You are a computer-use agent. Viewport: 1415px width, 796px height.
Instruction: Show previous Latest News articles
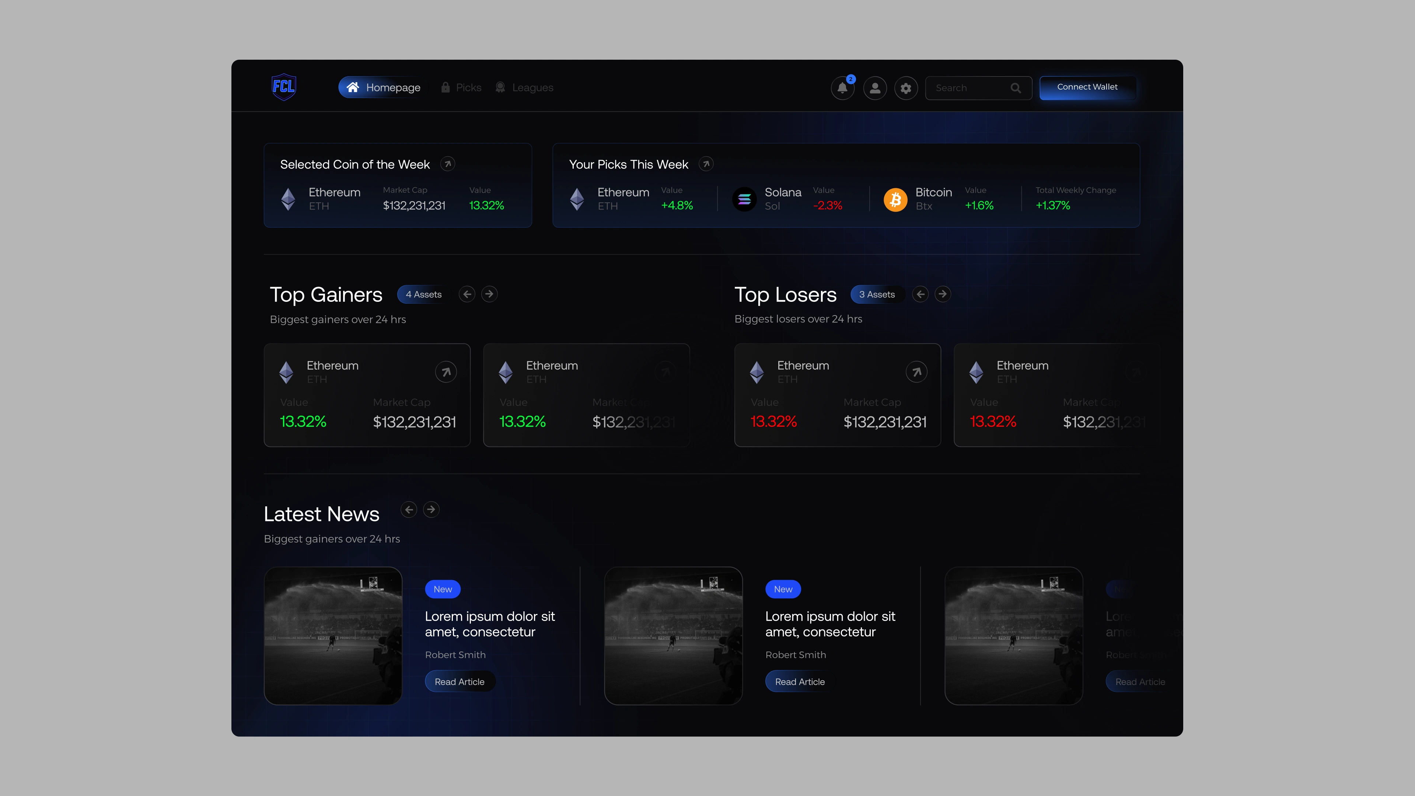[x=409, y=509]
